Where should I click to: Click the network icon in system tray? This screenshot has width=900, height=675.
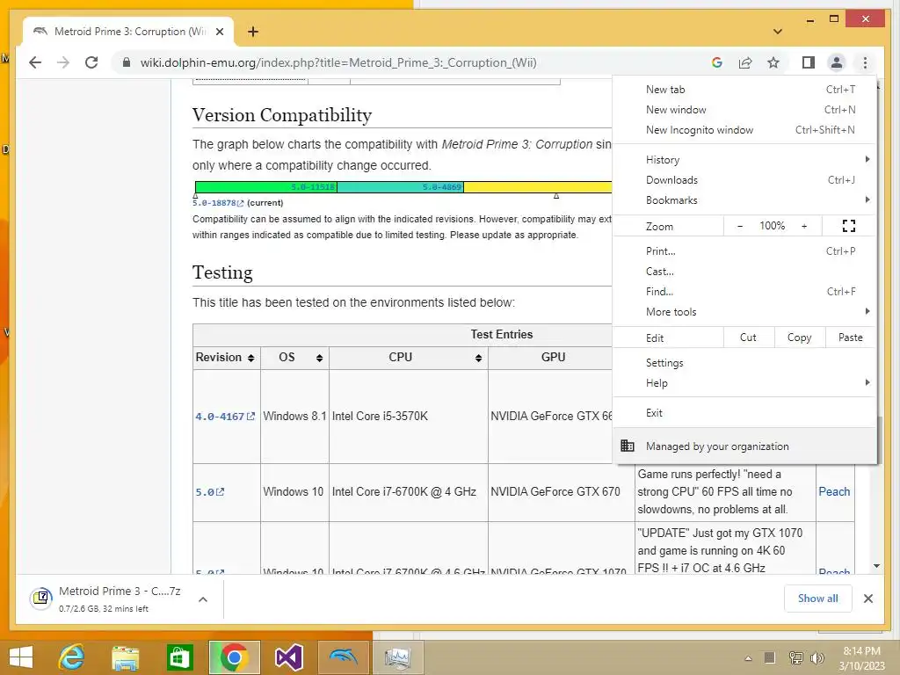(x=795, y=658)
